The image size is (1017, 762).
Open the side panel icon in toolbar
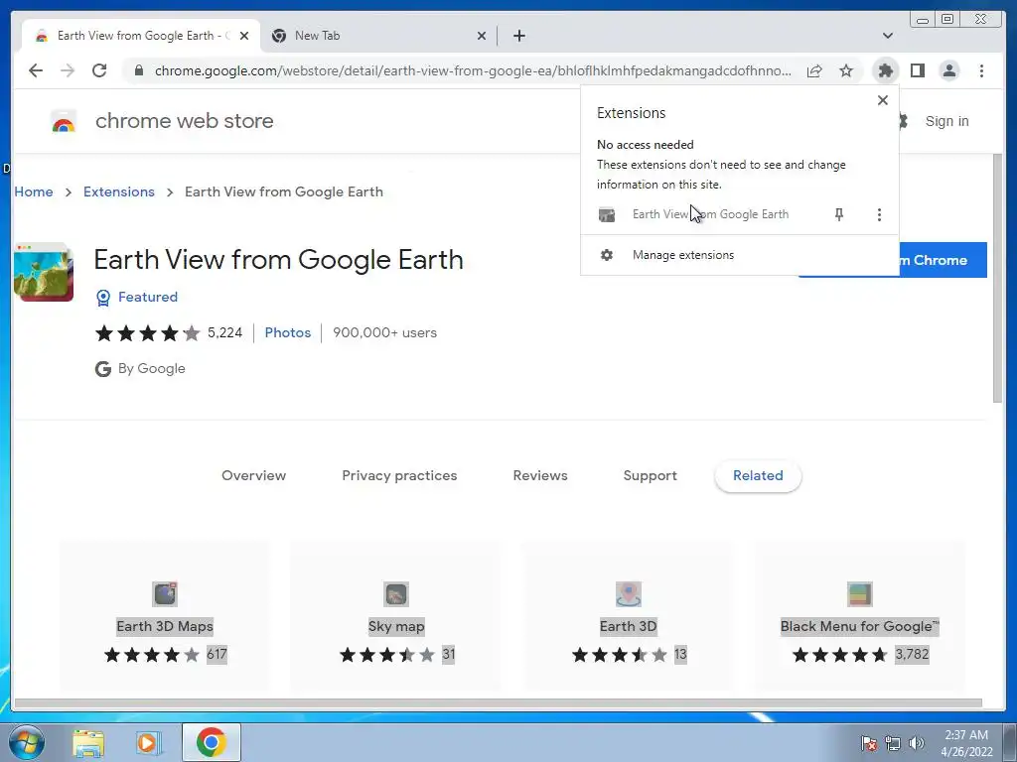tap(917, 70)
